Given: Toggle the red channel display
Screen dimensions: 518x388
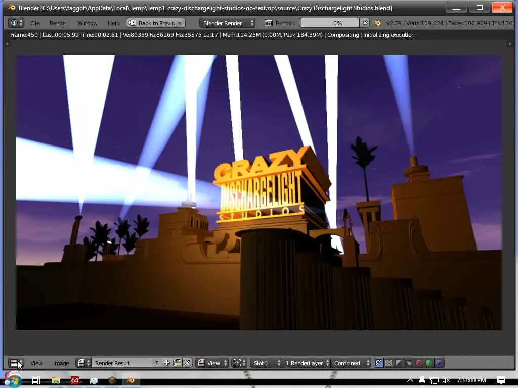Looking at the screenshot, I should [x=419, y=363].
